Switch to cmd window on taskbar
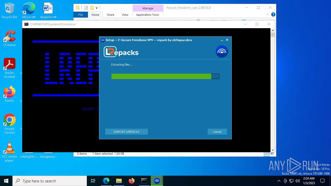Screen dimensions: 331x186 point(144,181)
